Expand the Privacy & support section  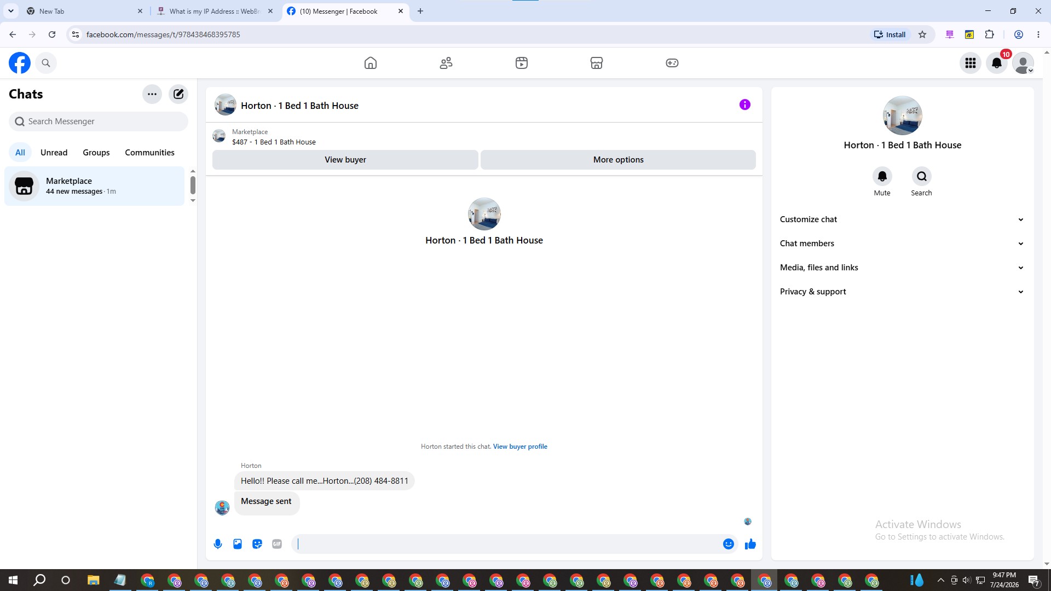pos(902,292)
